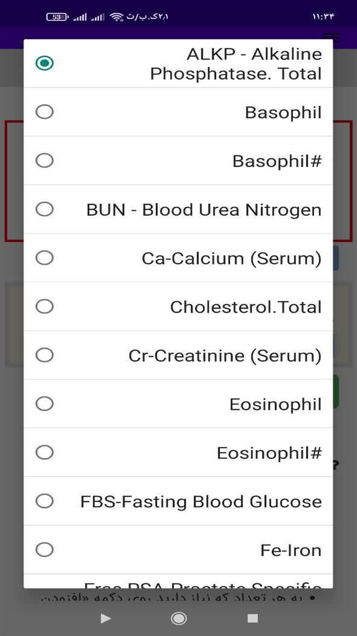Select Cr-Creatinine (Serum) radio button

pyautogui.click(x=178, y=355)
